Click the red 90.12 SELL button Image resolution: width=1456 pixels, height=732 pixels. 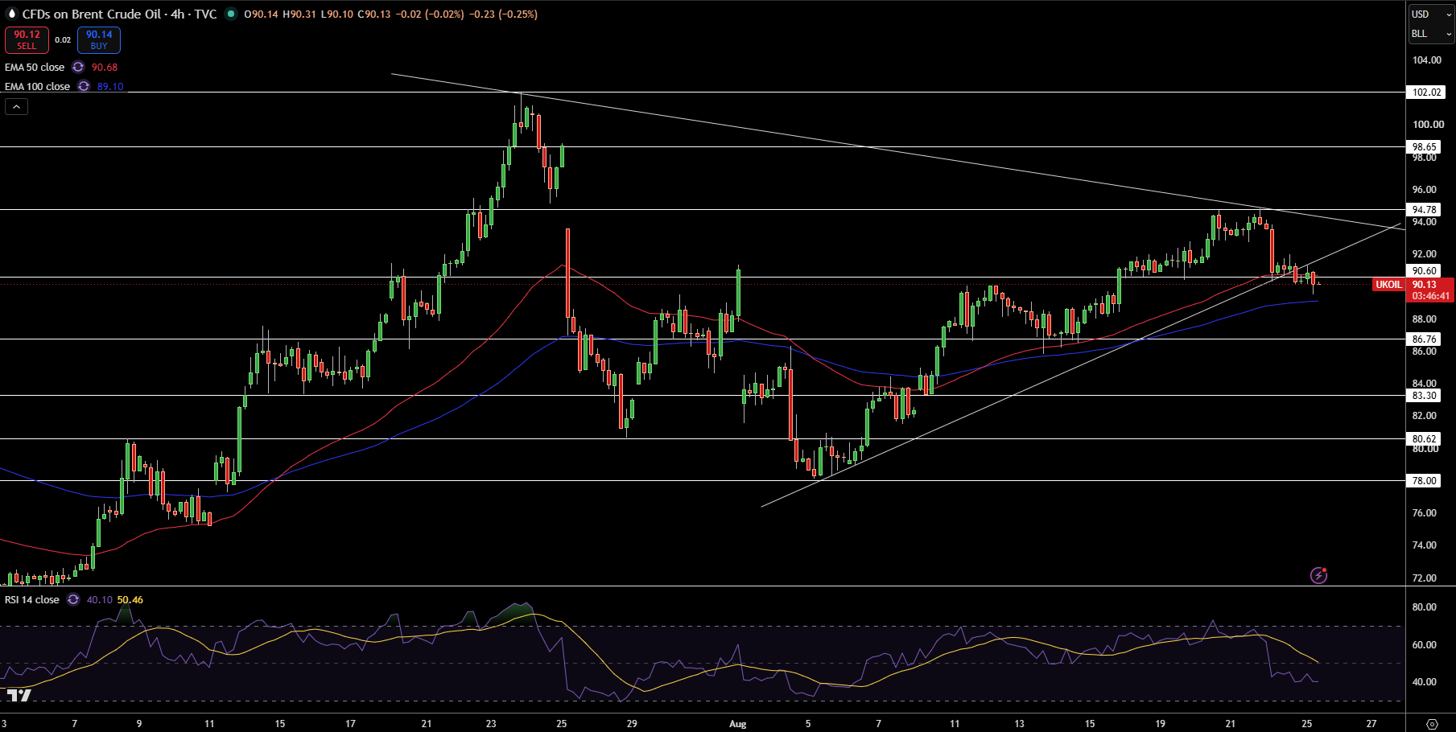pyautogui.click(x=27, y=40)
